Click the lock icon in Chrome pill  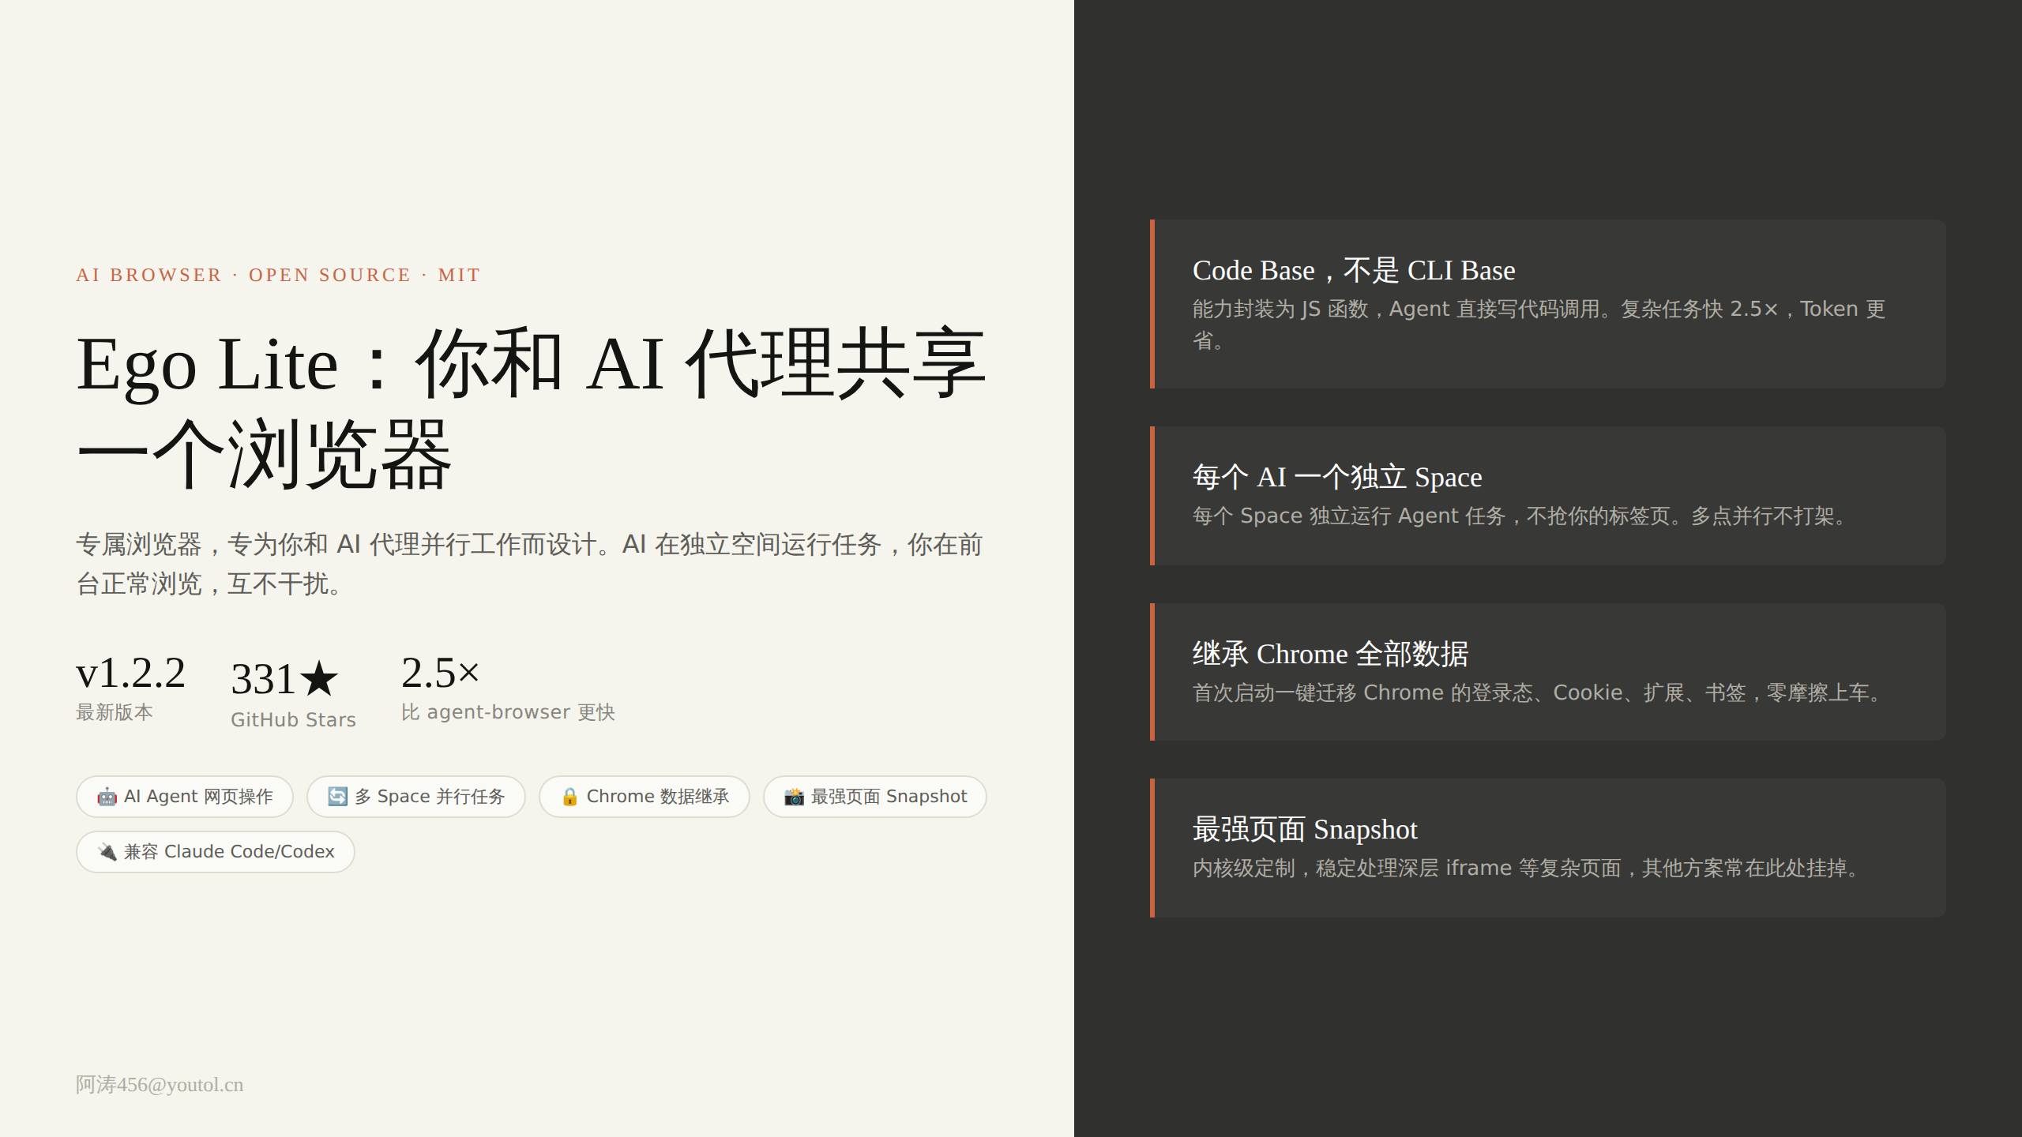(x=569, y=797)
